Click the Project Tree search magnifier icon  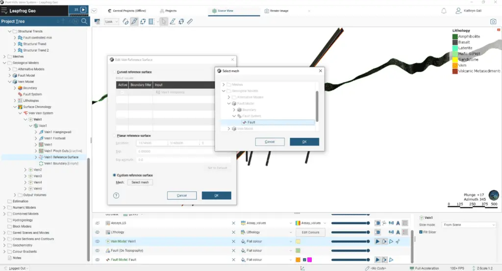84,21
